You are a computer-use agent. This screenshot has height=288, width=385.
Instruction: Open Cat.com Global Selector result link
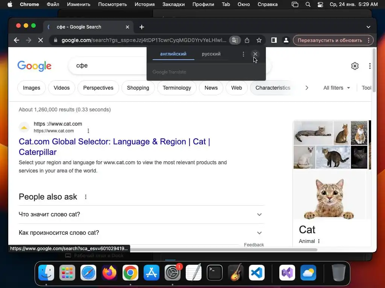click(114, 147)
